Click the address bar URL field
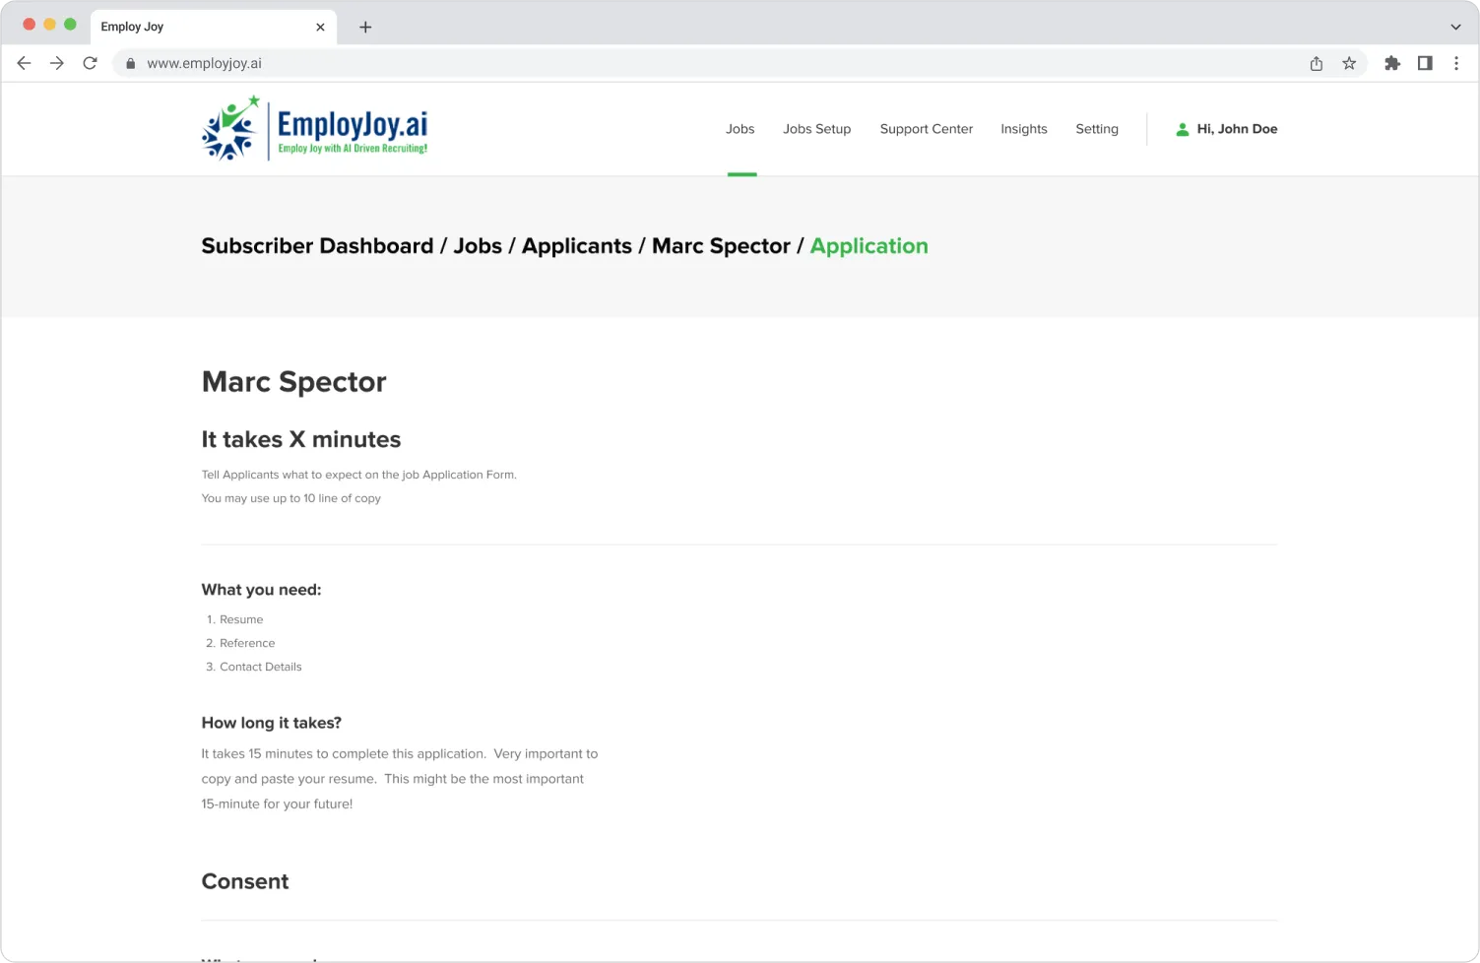Viewport: 1480px width, 963px height. click(689, 63)
